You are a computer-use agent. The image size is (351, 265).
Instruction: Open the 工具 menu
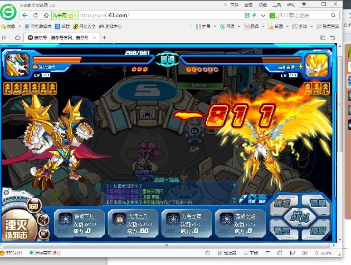tap(277, 5)
